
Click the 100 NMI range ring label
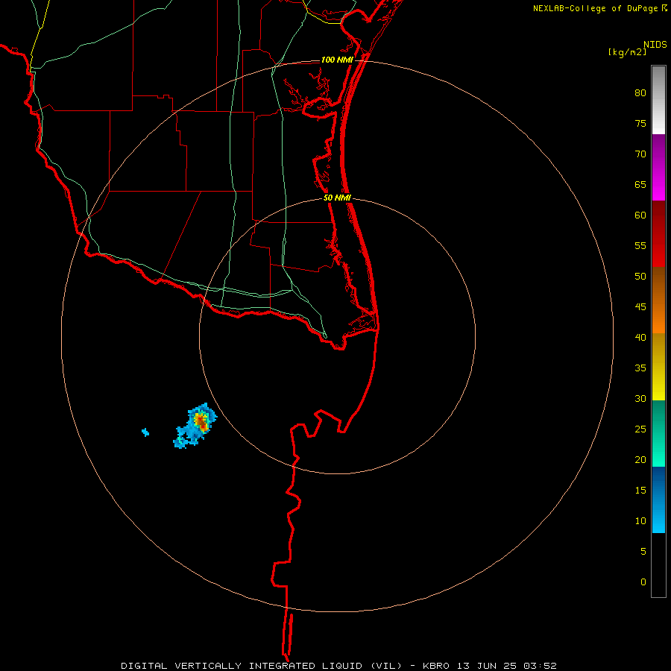(337, 60)
